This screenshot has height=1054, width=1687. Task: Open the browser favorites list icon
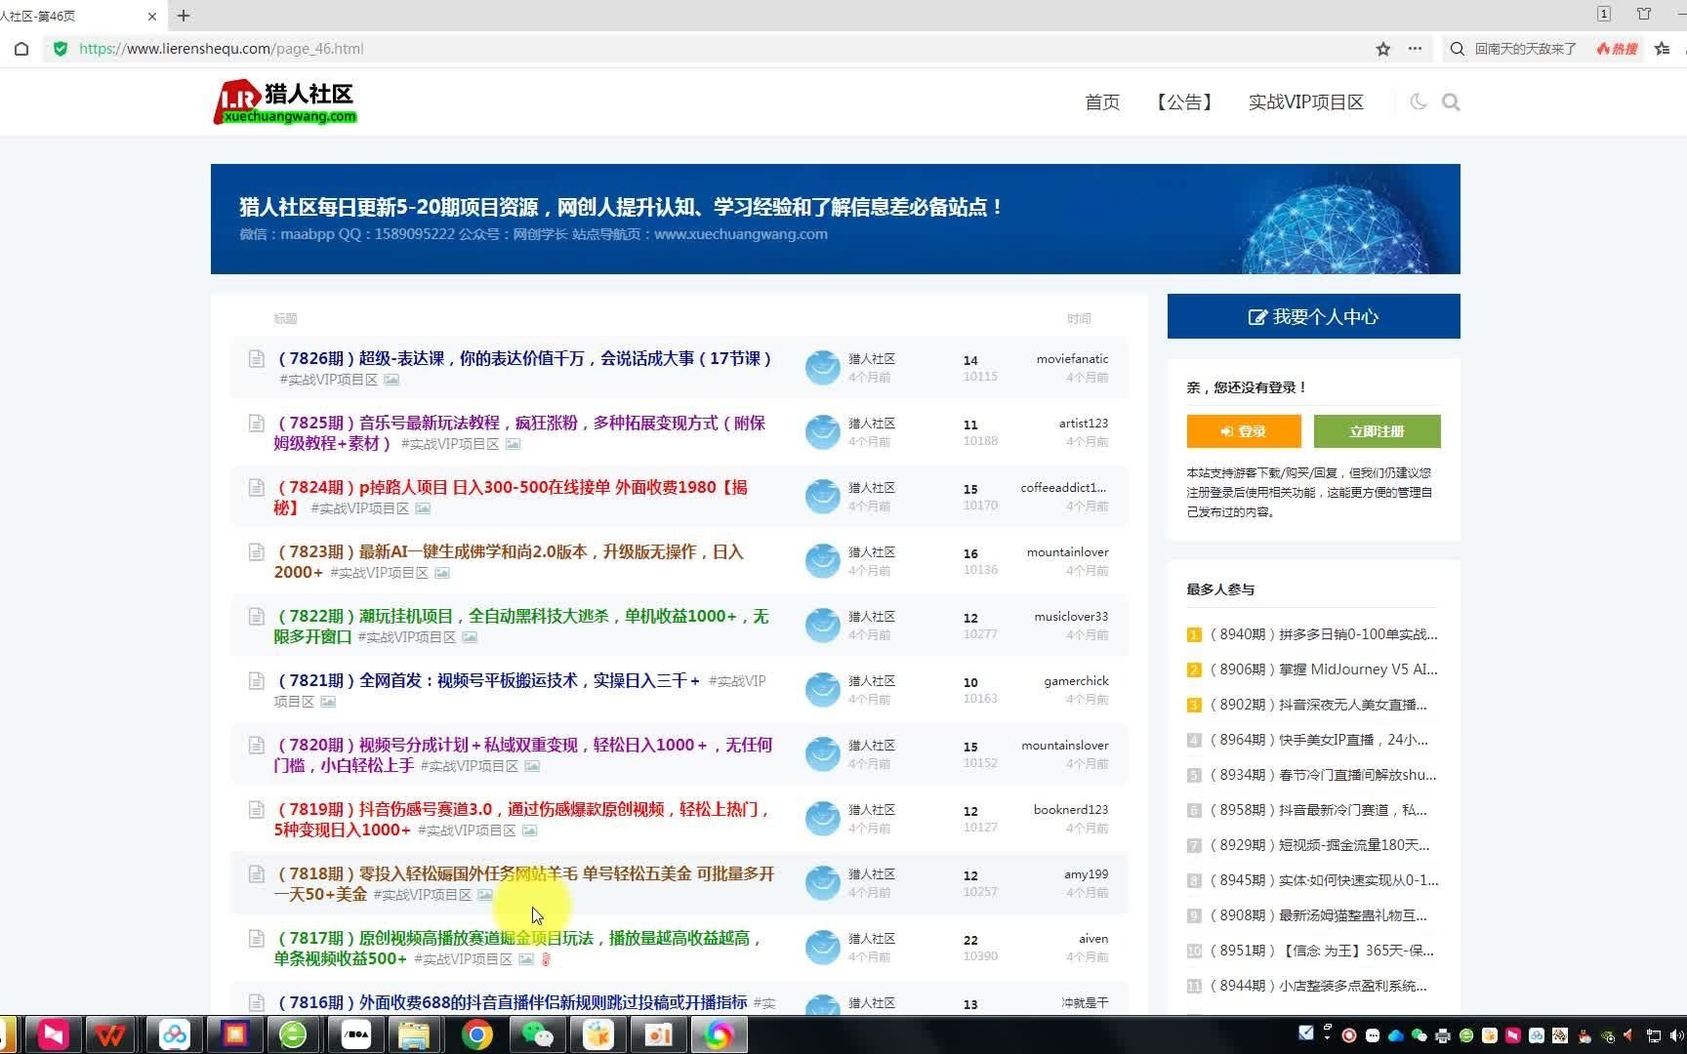1663,49
